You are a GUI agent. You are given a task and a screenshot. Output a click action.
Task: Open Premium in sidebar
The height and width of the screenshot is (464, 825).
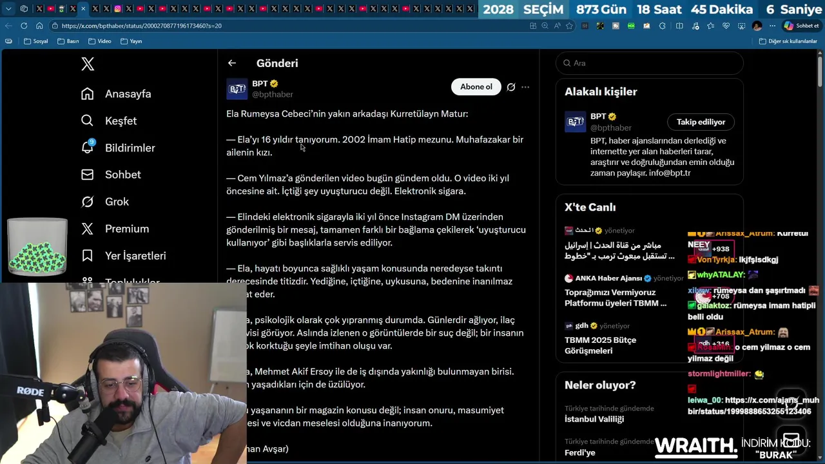(x=115, y=229)
